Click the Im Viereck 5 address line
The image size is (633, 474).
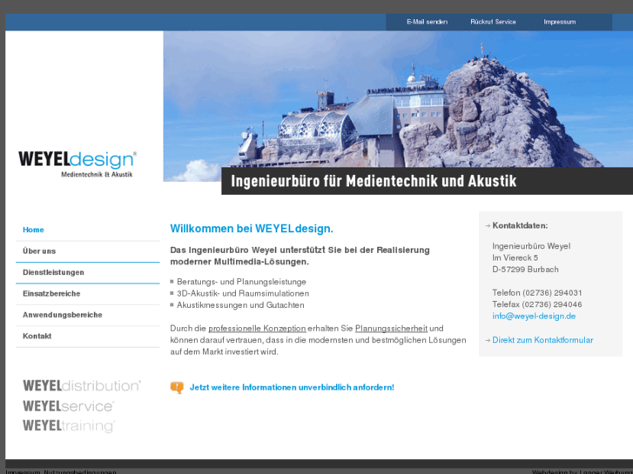tap(515, 257)
